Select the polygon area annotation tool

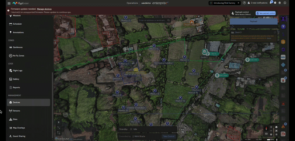[59, 133]
